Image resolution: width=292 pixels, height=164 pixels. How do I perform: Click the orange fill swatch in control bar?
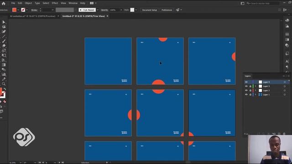point(14,10)
